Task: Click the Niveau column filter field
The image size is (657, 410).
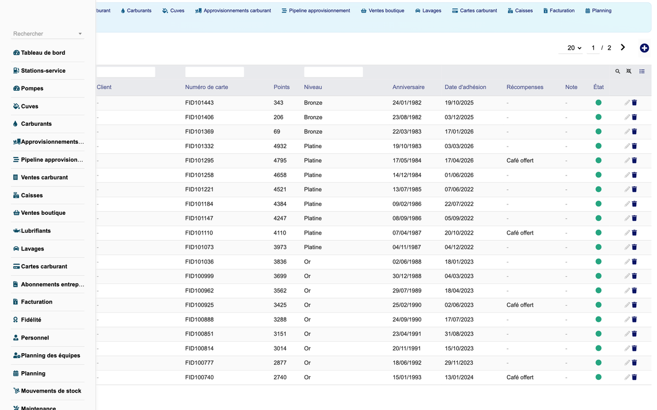Action: tap(333, 72)
